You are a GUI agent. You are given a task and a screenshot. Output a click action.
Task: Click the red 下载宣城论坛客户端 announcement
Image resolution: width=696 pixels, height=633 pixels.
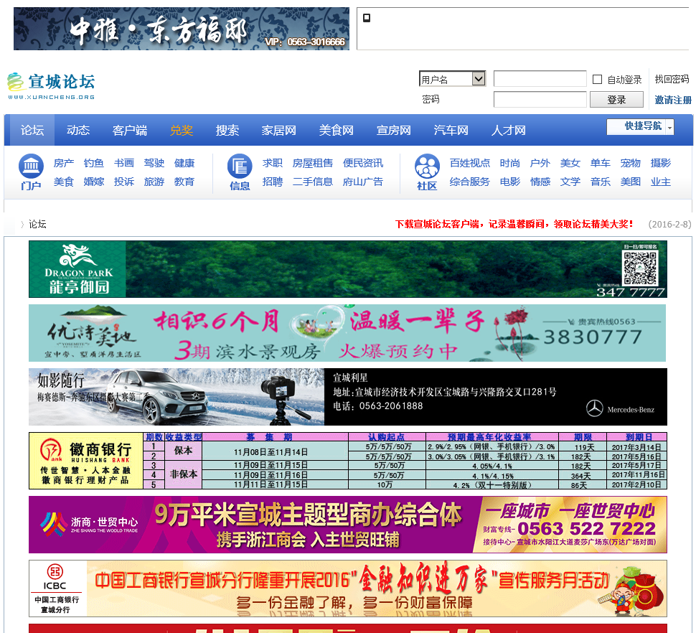coord(514,224)
